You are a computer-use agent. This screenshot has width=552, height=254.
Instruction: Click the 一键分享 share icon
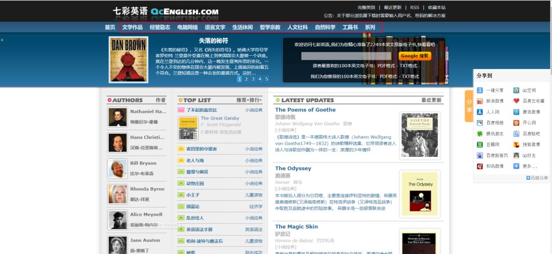point(479,90)
